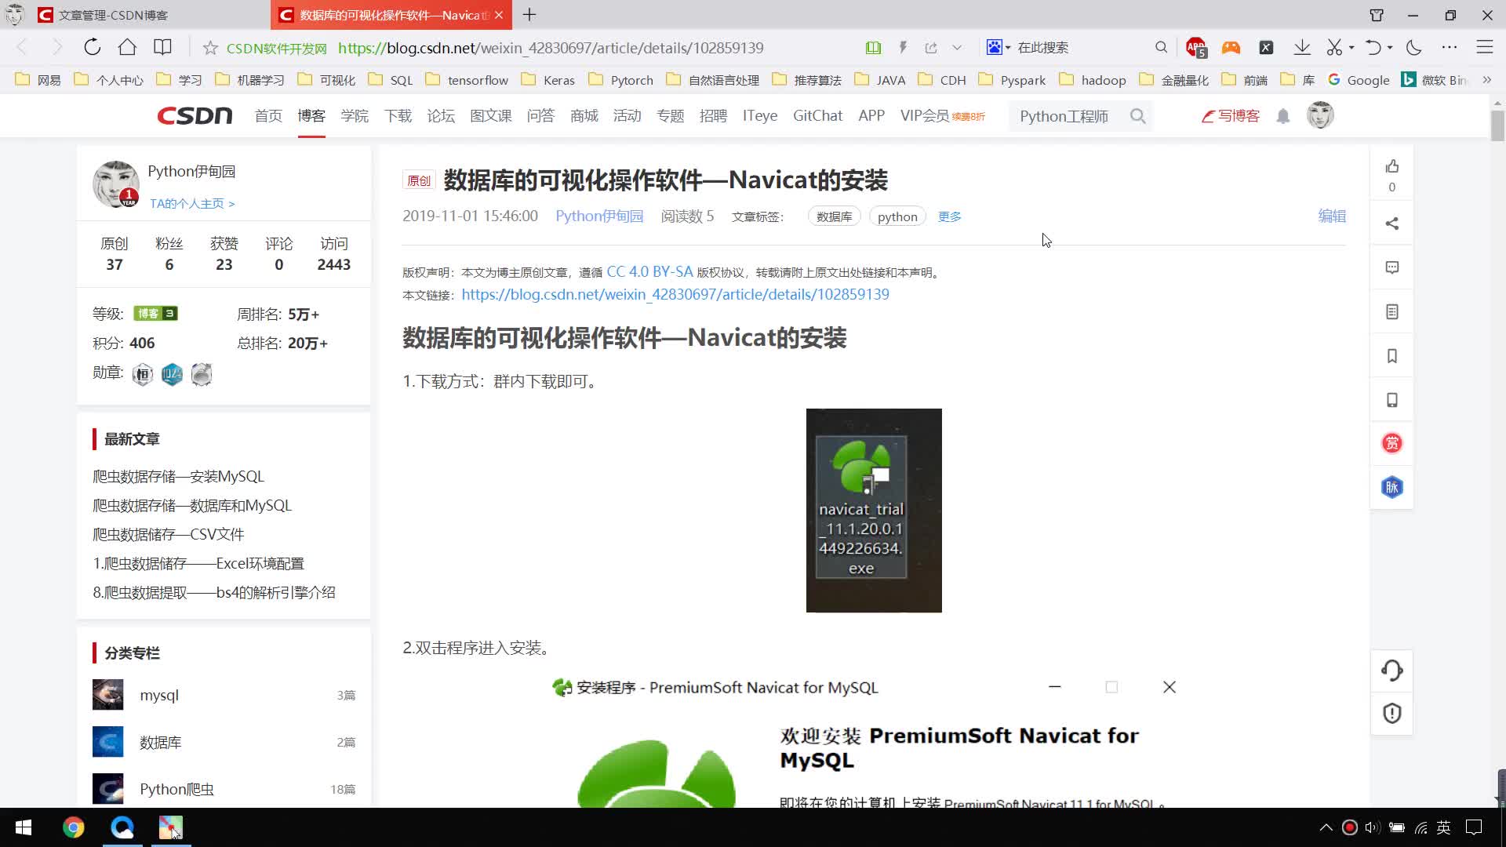The height and width of the screenshot is (847, 1506).
Task: Expand the undo history dropdown arrow
Action: 1390,48
